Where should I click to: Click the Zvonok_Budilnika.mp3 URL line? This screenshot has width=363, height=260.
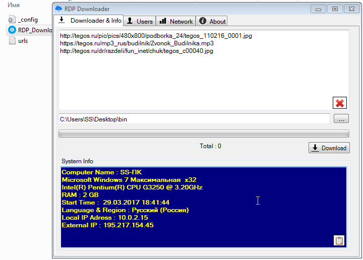pos(137,43)
